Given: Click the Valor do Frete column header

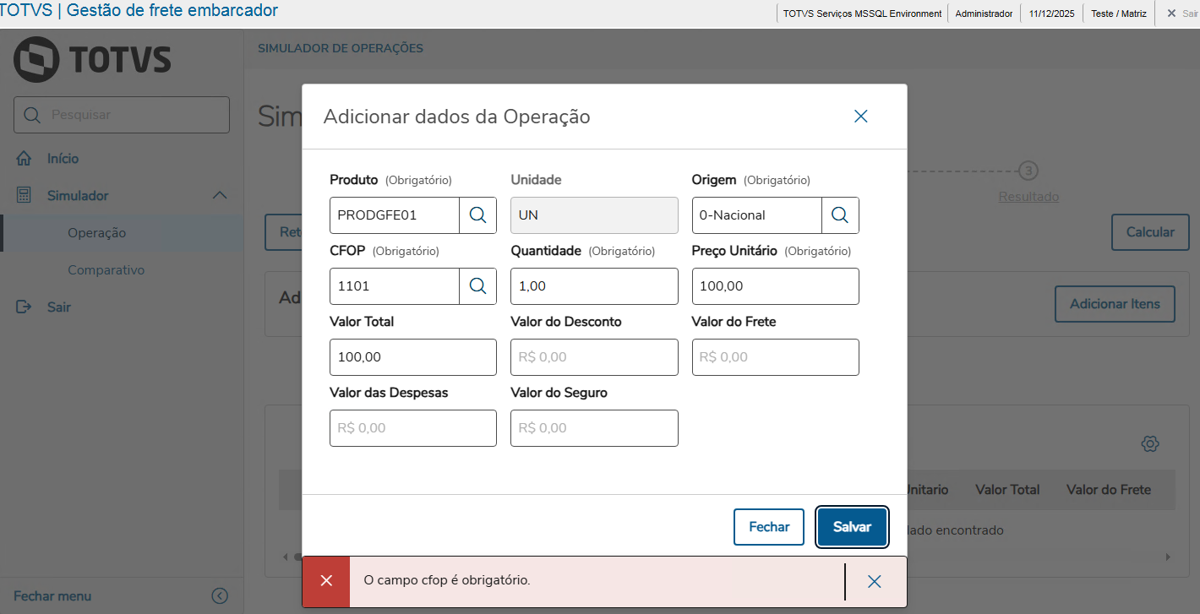Looking at the screenshot, I should [1109, 490].
